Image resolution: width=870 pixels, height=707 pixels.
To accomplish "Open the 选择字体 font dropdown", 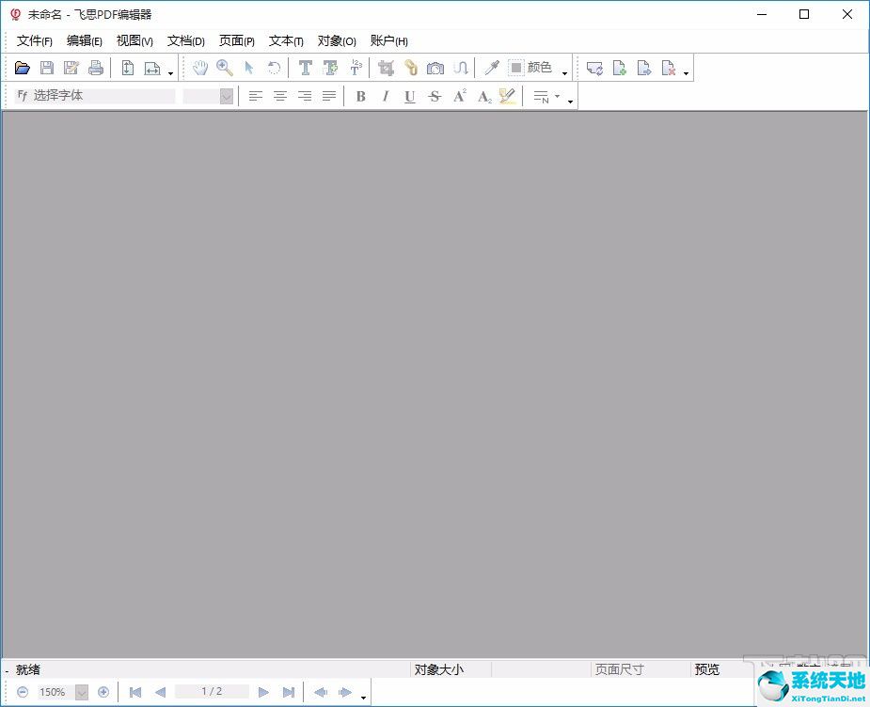I will [x=103, y=96].
